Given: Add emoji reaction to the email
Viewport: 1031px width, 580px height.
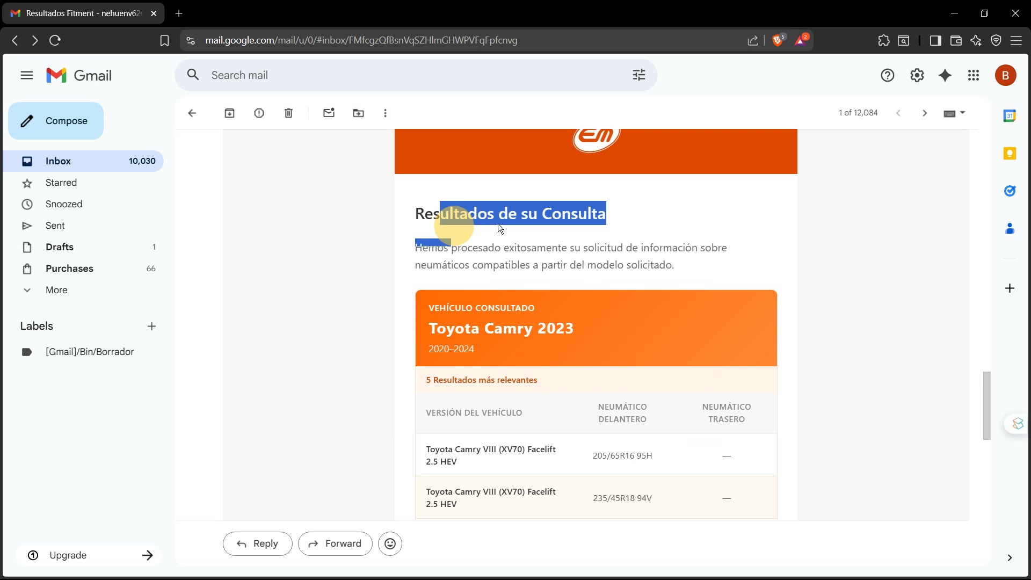Looking at the screenshot, I should (x=390, y=543).
